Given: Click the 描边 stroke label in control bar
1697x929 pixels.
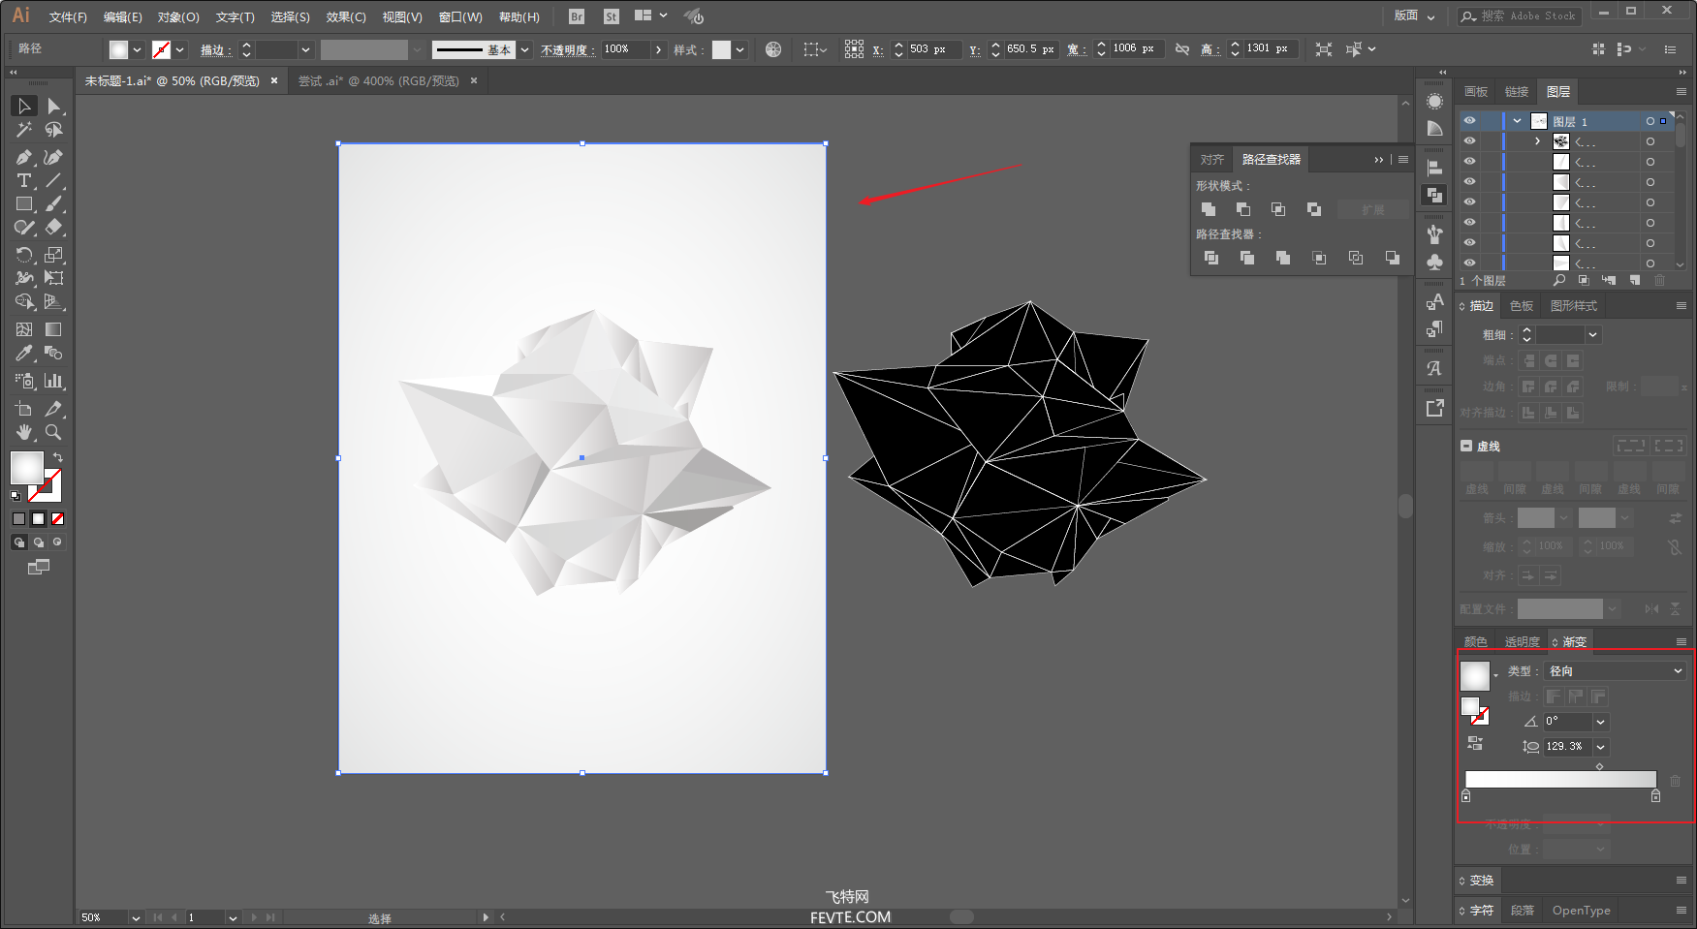Looking at the screenshot, I should [215, 50].
